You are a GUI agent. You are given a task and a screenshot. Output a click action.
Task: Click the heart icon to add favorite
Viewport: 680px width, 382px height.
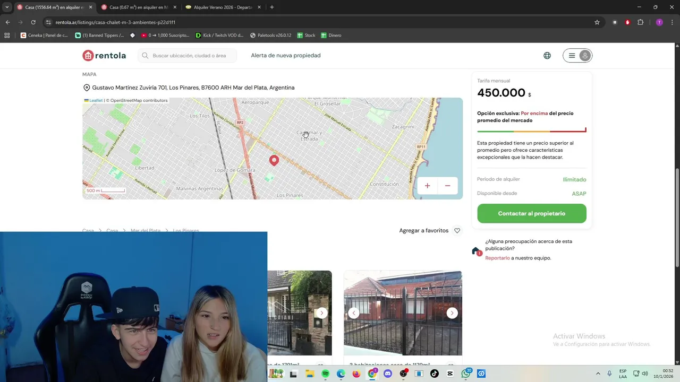click(x=457, y=231)
